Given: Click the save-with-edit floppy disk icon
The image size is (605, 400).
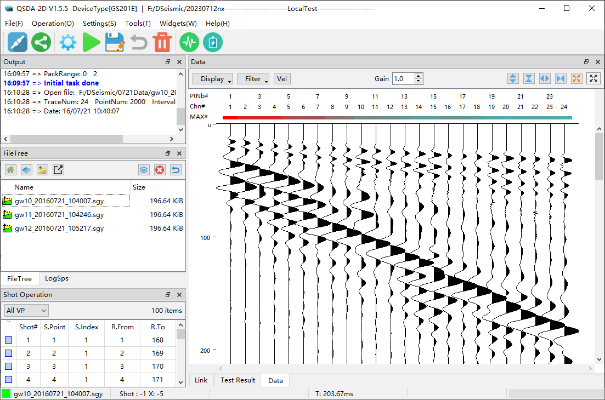Looking at the screenshot, I should point(115,42).
